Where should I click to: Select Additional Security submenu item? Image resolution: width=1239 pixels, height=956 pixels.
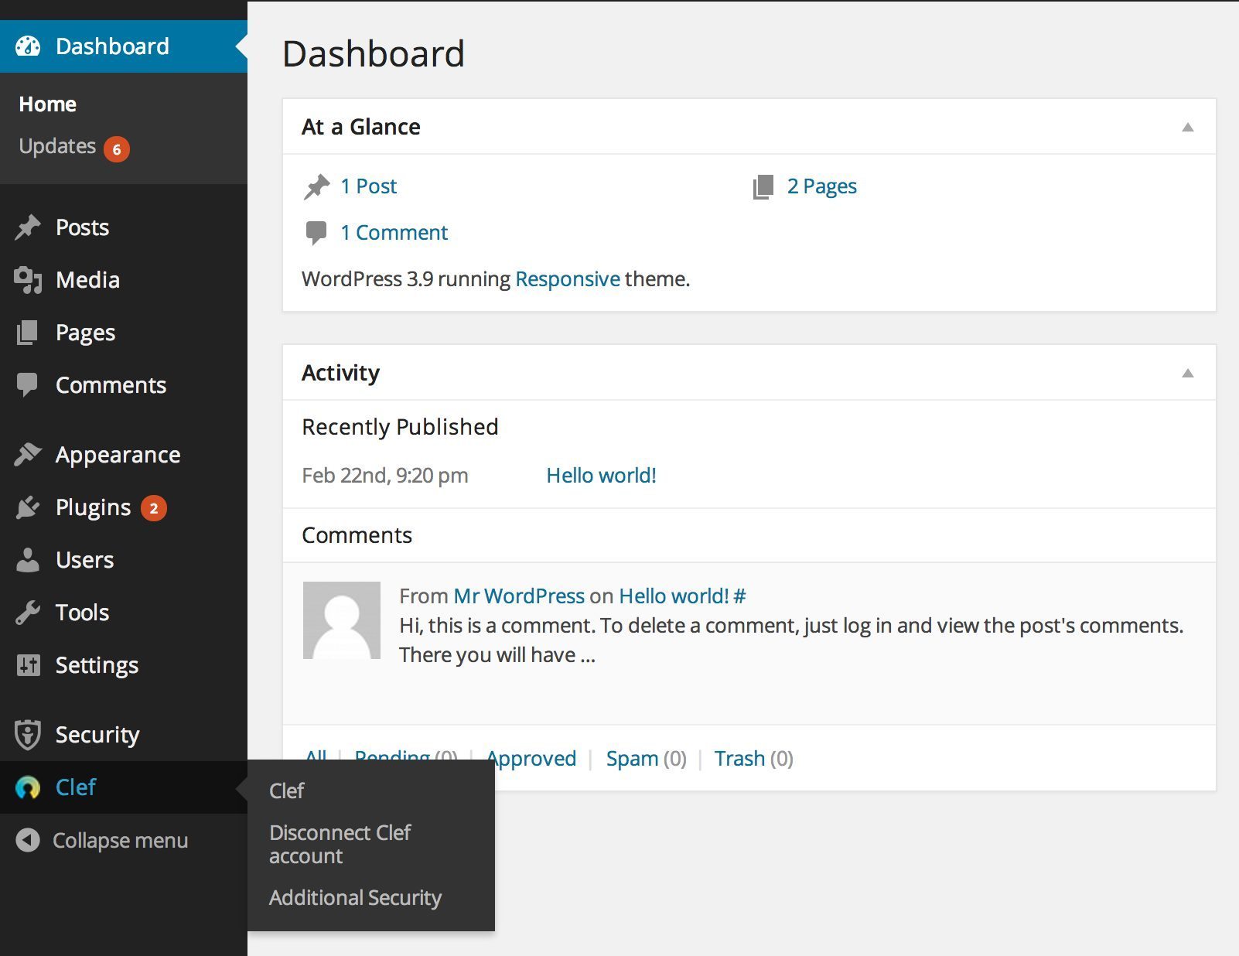(x=355, y=898)
